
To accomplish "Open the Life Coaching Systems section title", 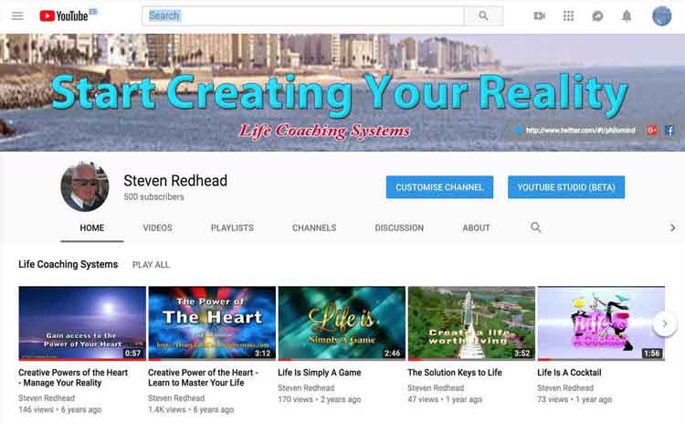I will (68, 264).
